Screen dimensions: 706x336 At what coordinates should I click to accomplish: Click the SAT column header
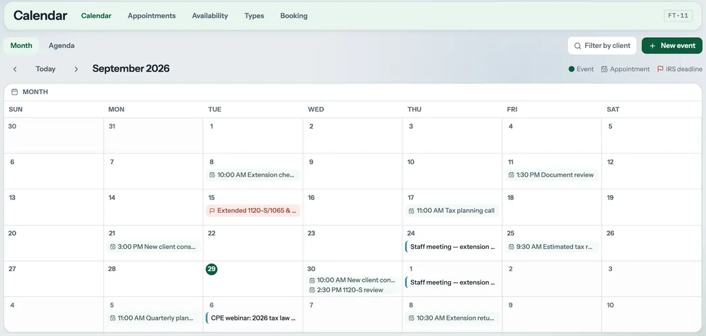click(x=613, y=110)
